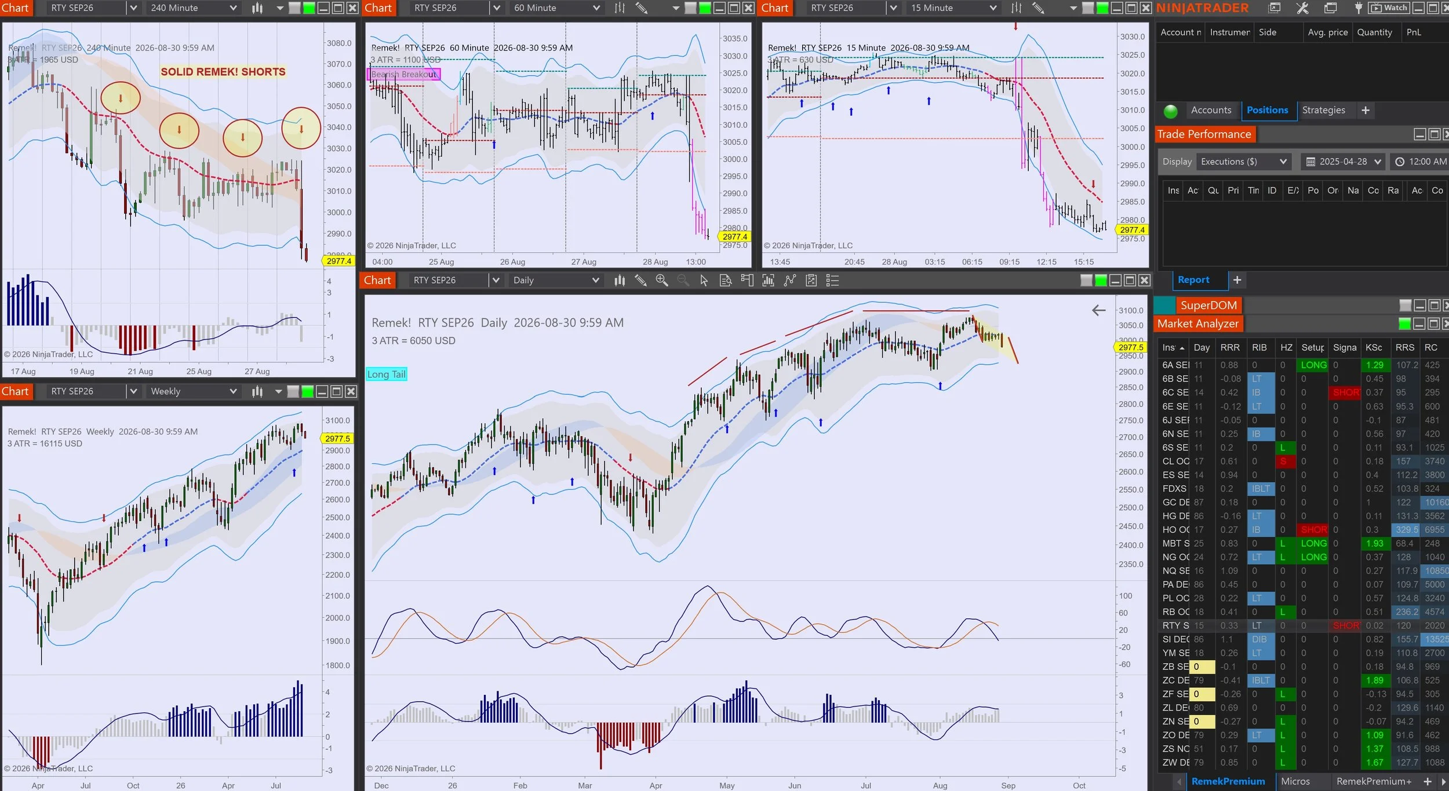Add a new tab next to Strategies
Screen dimensions: 1449x791
click(x=1366, y=110)
